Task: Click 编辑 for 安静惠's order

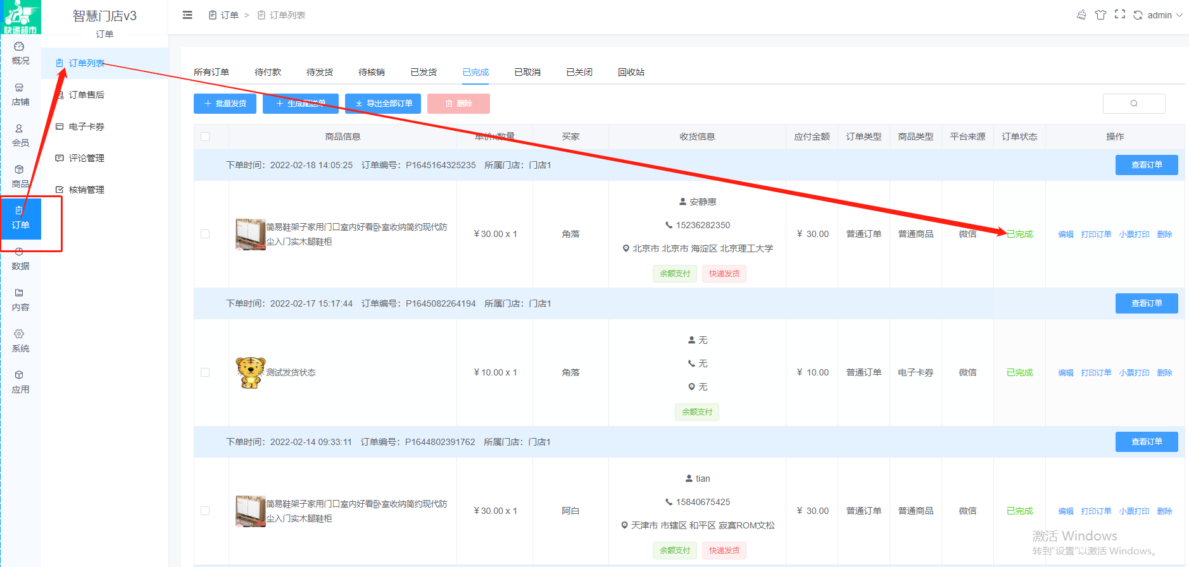Action: (x=1066, y=235)
